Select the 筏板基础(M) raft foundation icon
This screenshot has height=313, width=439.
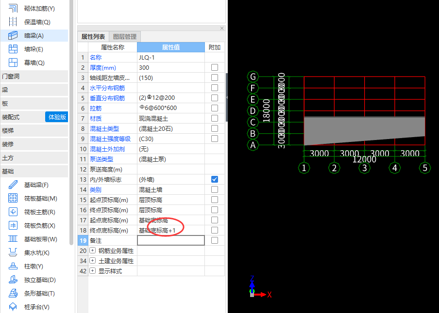tap(13, 199)
